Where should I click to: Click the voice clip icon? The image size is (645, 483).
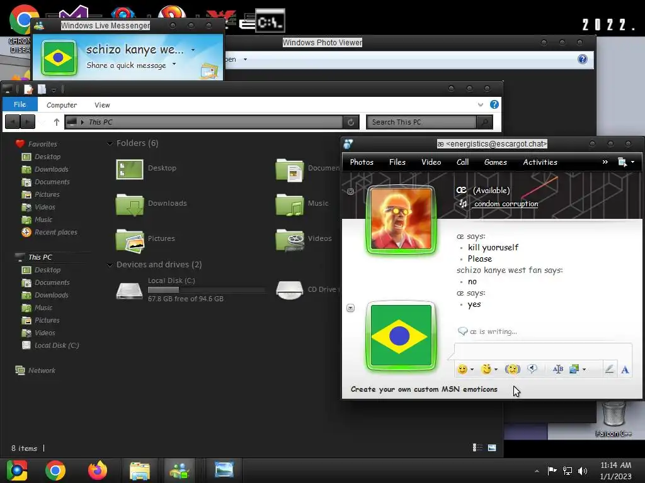point(532,369)
